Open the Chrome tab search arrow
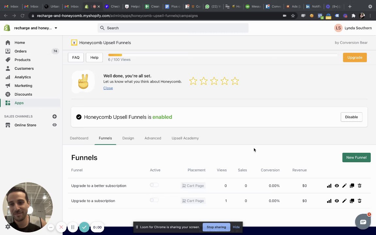This screenshot has width=376, height=235. pos(370,7)
